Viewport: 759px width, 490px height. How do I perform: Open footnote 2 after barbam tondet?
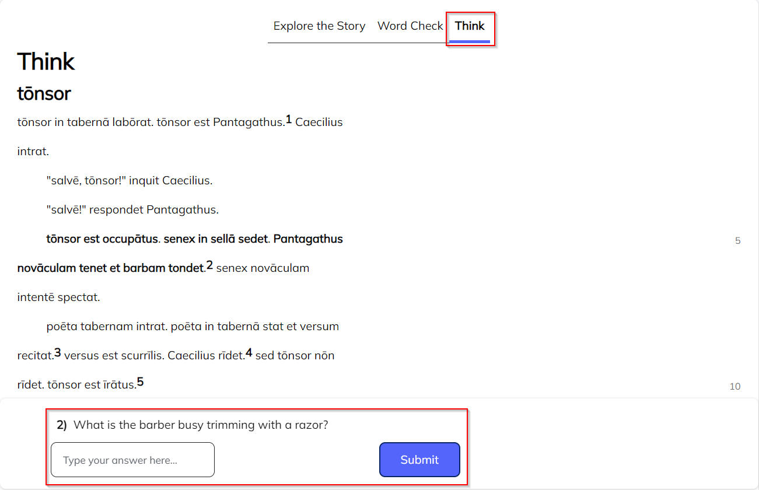[x=210, y=265]
